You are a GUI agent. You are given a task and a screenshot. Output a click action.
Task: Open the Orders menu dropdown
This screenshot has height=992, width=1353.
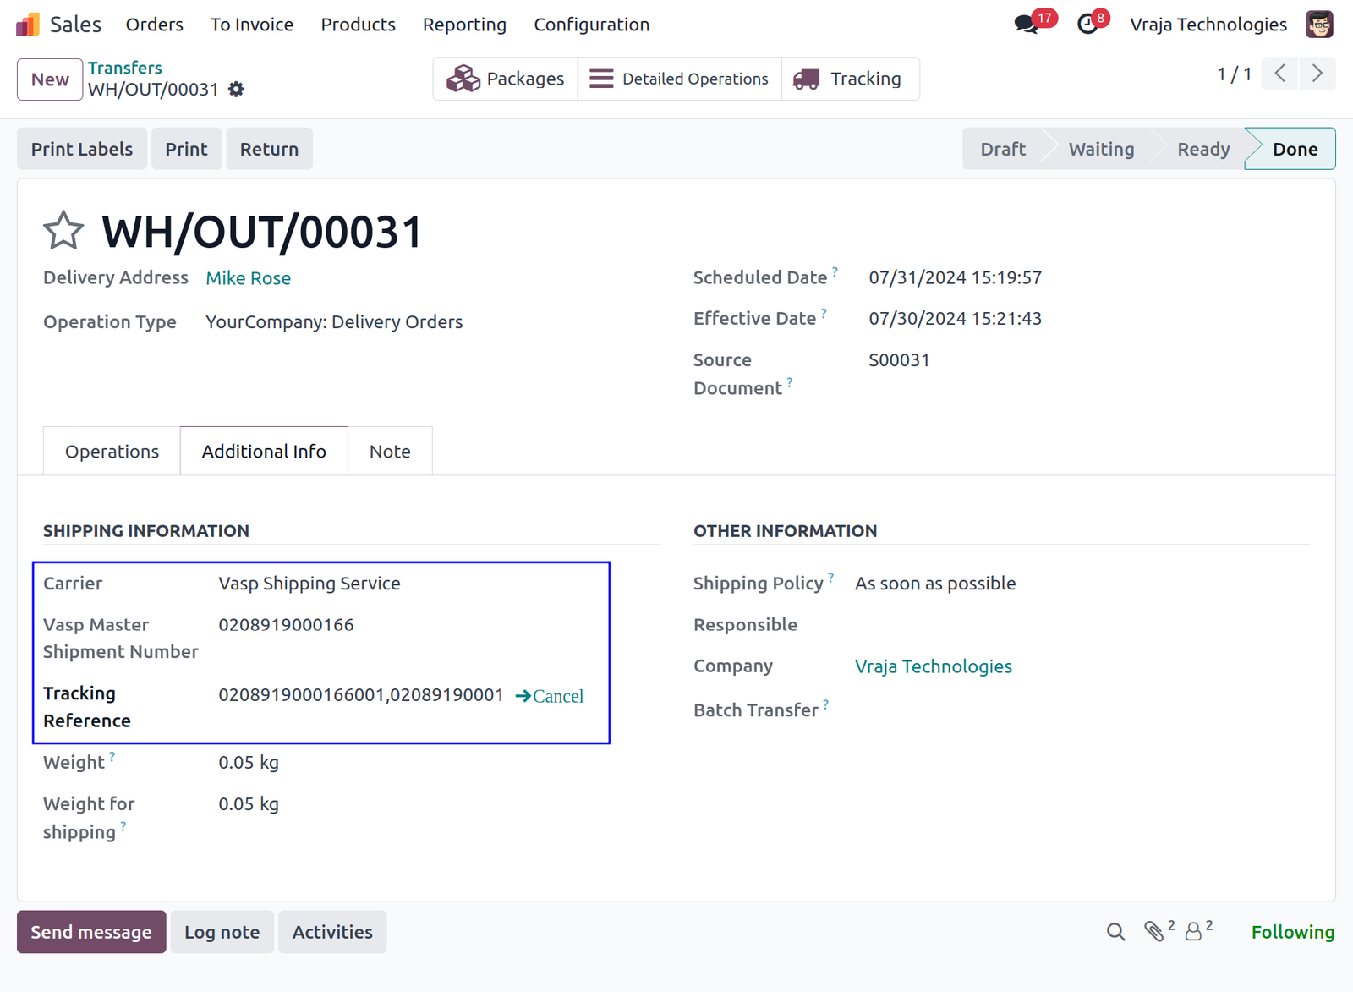coord(155,25)
